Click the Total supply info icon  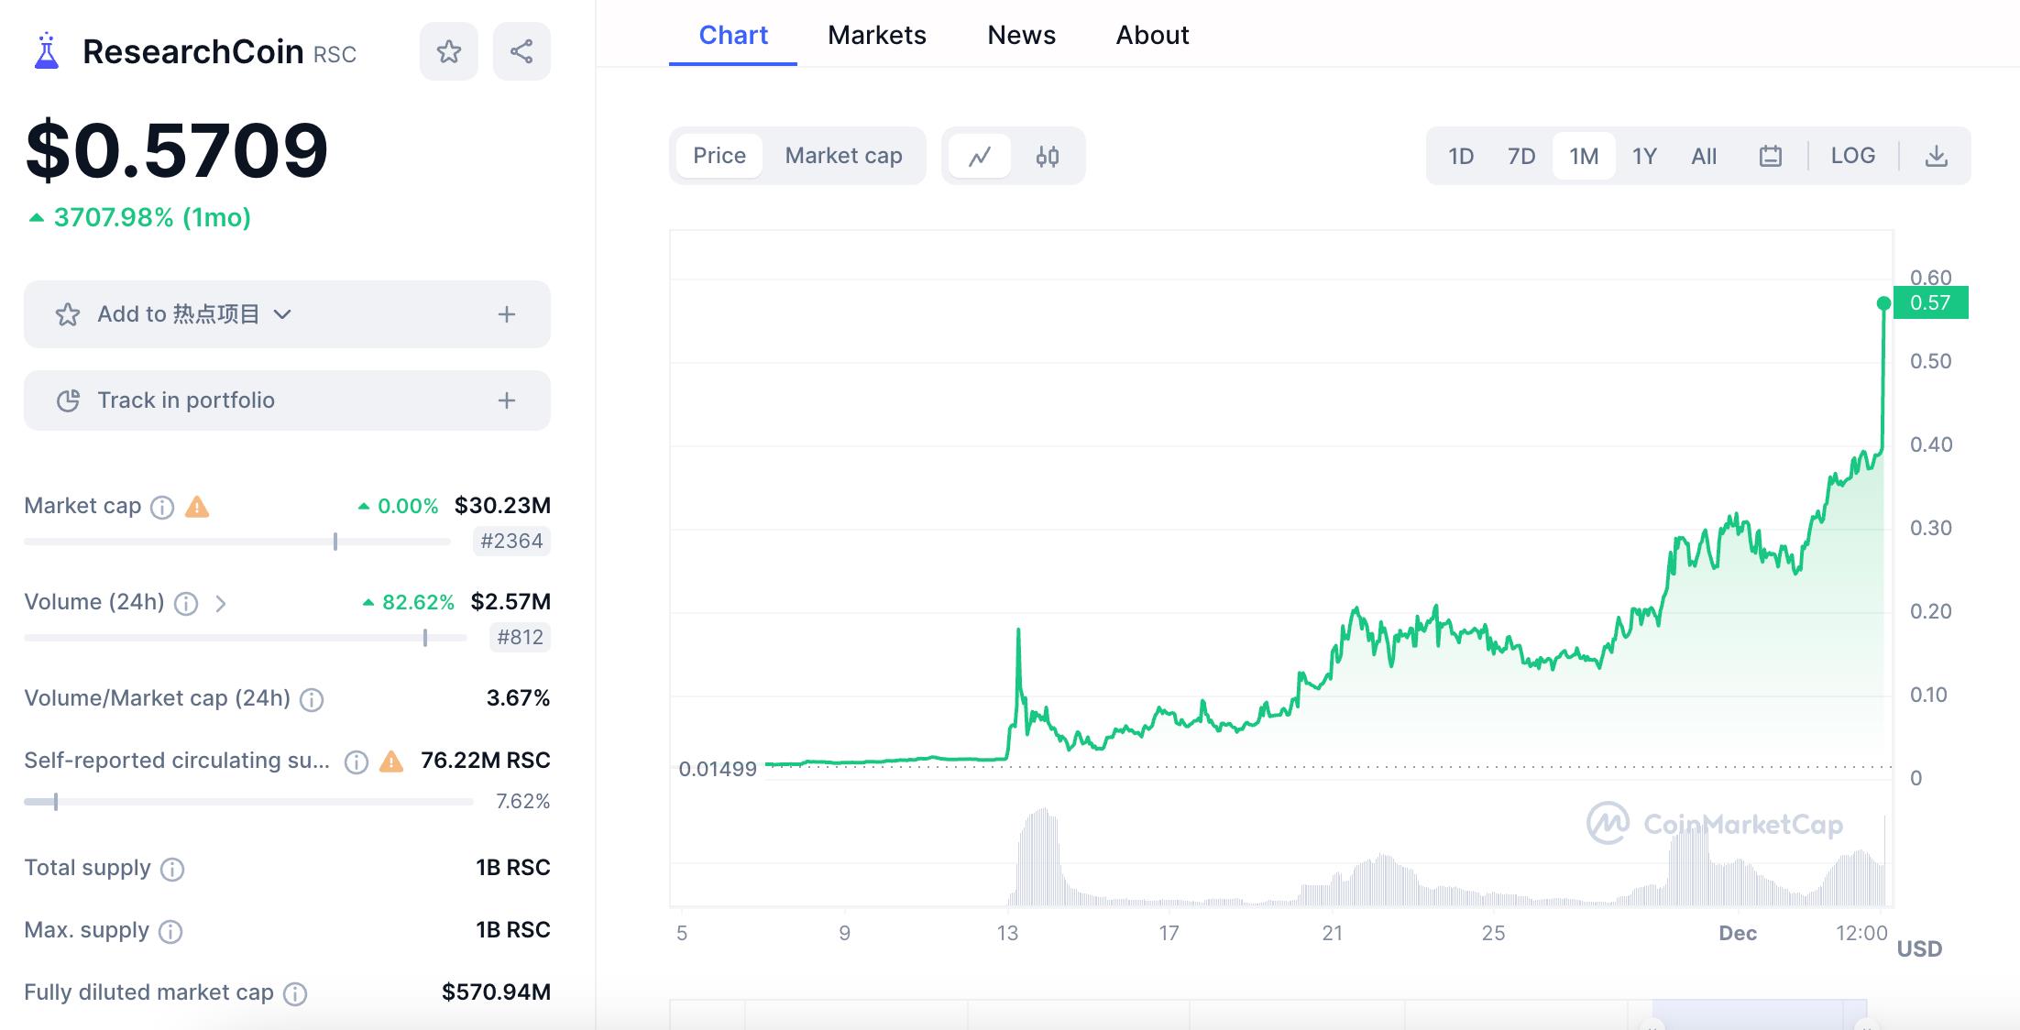172,869
